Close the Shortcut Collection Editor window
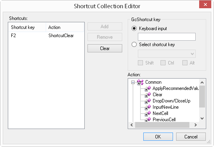Image resolution: width=214 pixels, height=147 pixels. pos(205,5)
